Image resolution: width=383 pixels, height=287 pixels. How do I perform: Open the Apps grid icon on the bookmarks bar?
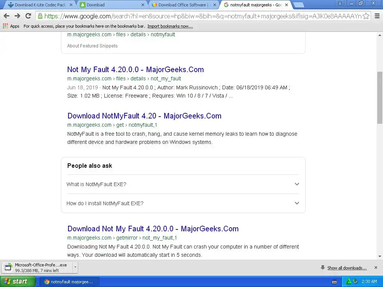click(5, 26)
